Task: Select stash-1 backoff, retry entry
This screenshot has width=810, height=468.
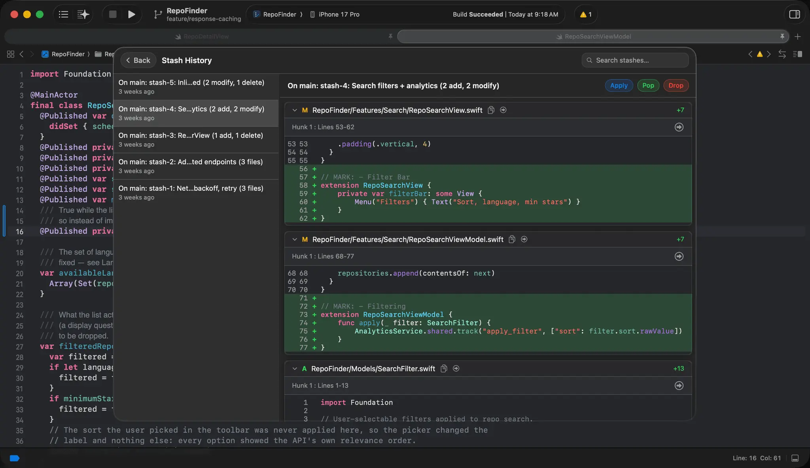Action: click(x=196, y=193)
